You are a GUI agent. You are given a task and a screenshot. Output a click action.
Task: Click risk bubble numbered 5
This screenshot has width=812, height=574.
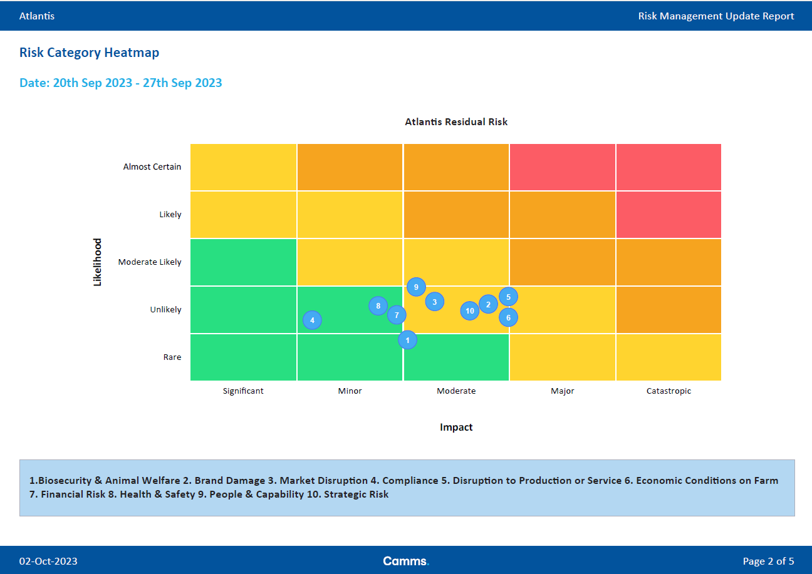point(508,297)
